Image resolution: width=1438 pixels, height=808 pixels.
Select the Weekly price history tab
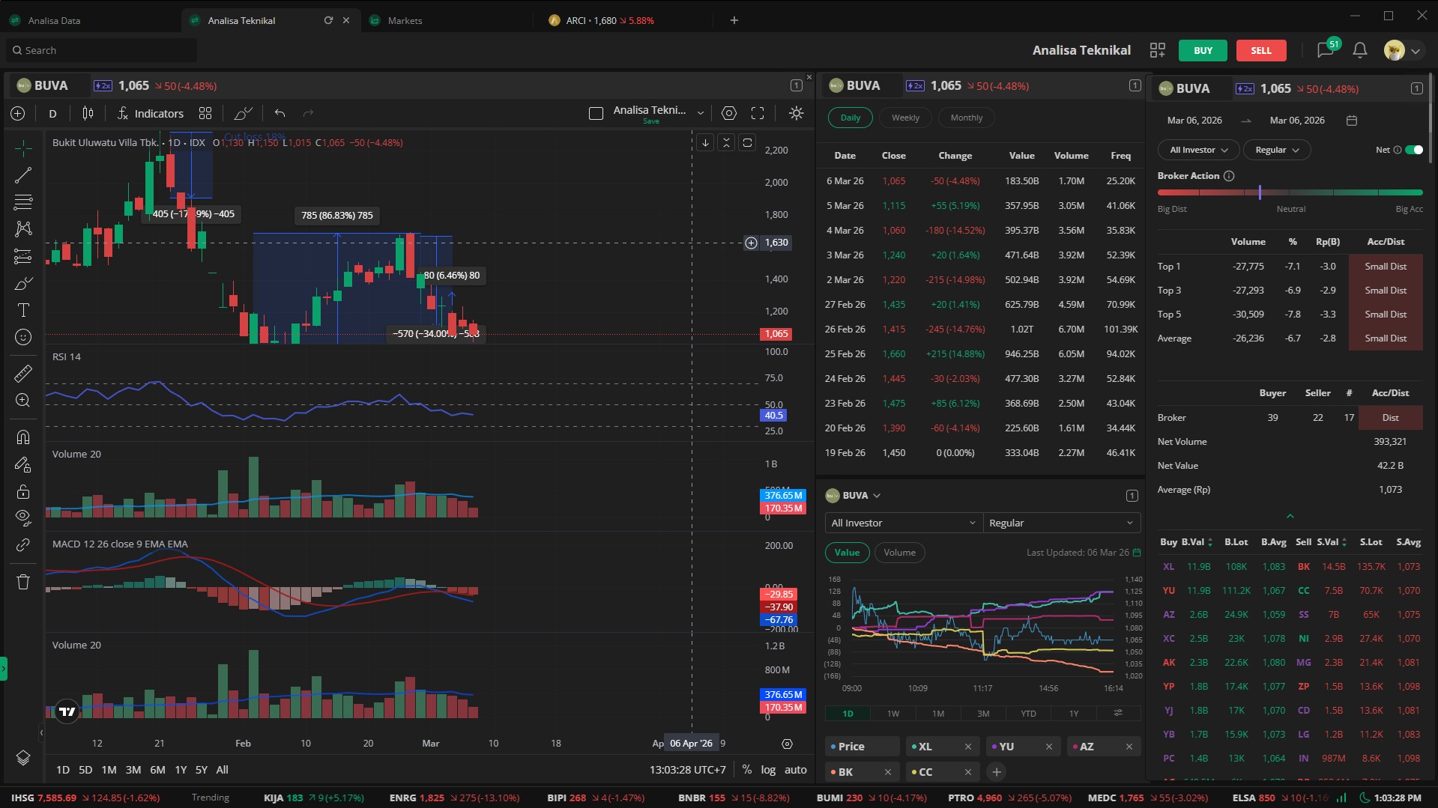pos(905,118)
